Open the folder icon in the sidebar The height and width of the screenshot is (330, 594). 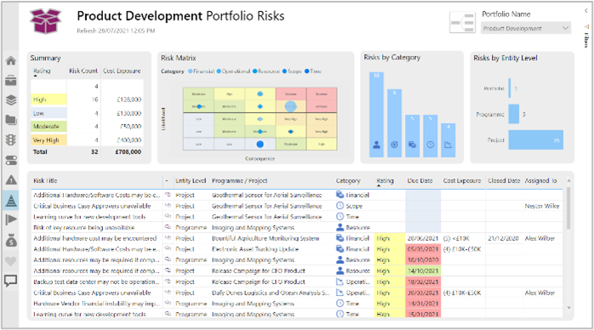11,120
